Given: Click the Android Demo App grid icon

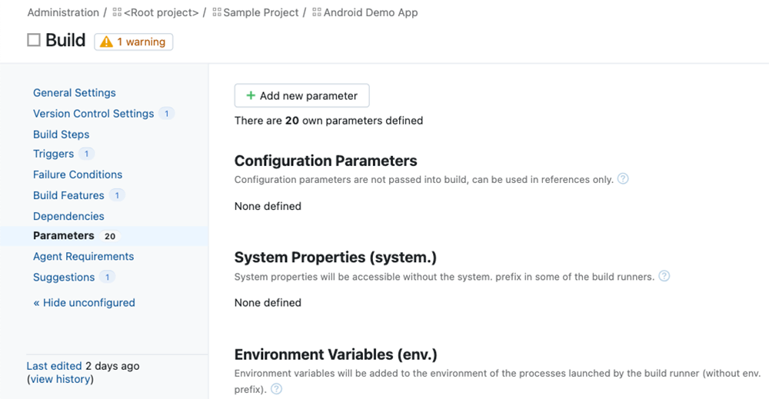Looking at the screenshot, I should coord(317,12).
